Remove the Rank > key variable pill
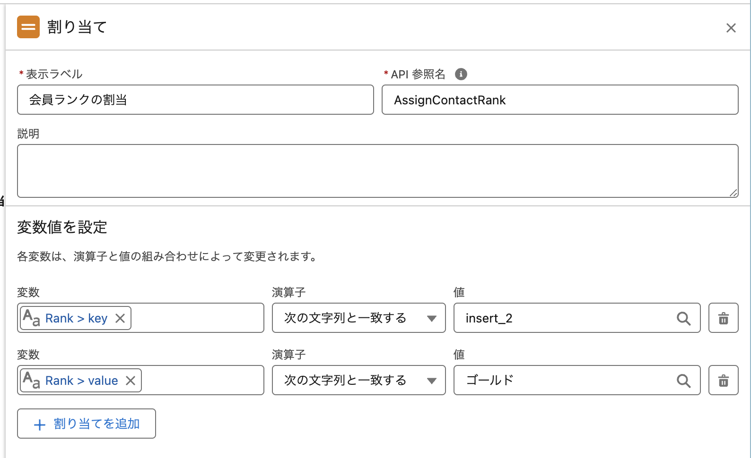751x458 pixels. pos(121,318)
